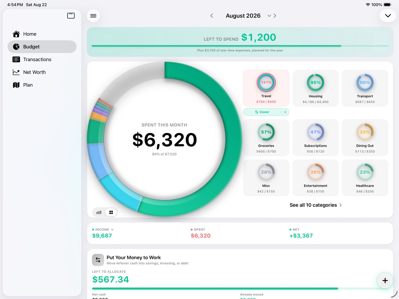The height and width of the screenshot is (299, 399).
Task: Open the Groceries 57% ring icon
Action: (x=266, y=132)
